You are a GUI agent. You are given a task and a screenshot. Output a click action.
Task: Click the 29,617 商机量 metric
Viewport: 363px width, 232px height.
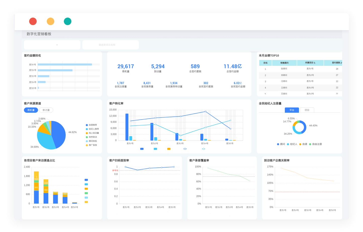point(126,68)
